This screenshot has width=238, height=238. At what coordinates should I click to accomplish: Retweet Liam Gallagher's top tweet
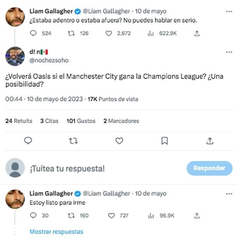(71, 33)
